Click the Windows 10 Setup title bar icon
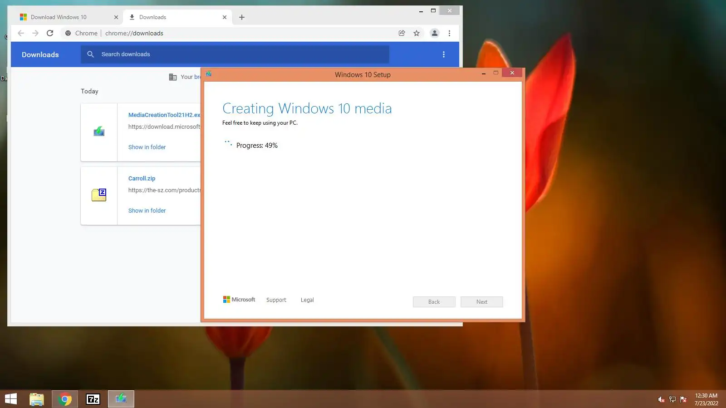 (x=209, y=74)
